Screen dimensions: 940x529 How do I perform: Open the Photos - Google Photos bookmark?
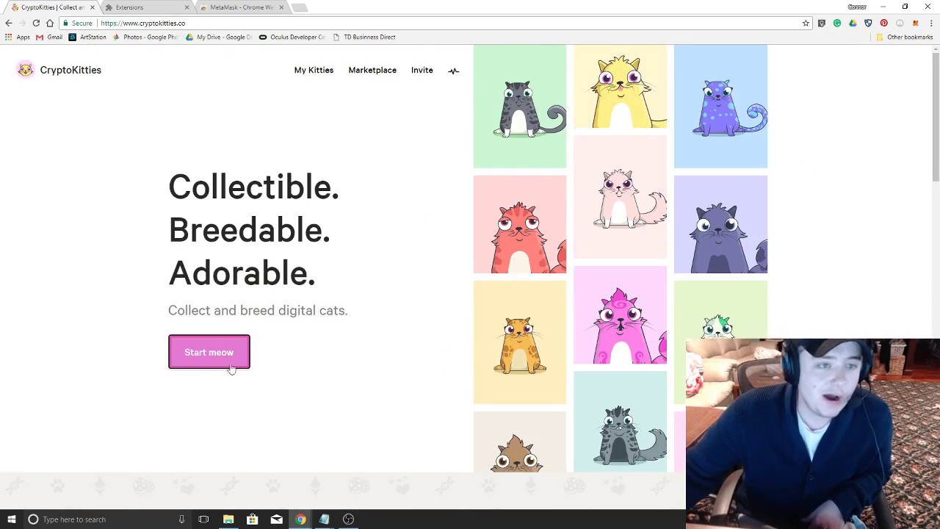click(145, 37)
